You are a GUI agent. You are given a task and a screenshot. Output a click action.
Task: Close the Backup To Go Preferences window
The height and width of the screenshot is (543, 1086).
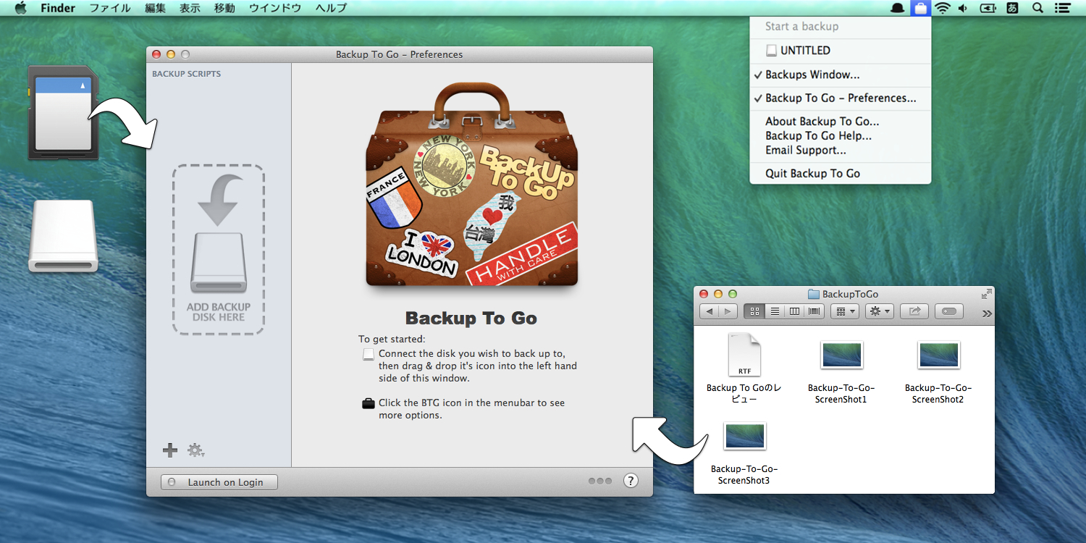click(x=156, y=54)
